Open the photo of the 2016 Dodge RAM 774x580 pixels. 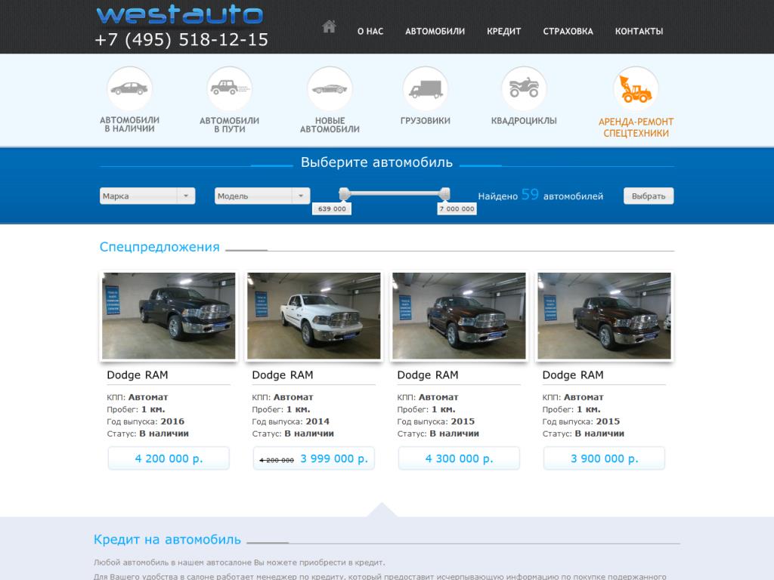tap(169, 316)
